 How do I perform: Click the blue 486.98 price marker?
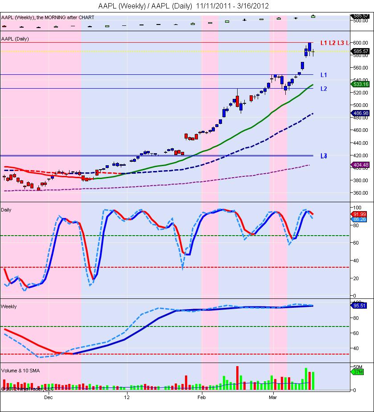pos(360,113)
